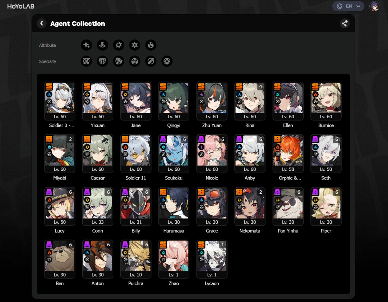Choose the Anomaly specialty filter icon
Viewport: 388px width, 302px height.
(135, 61)
